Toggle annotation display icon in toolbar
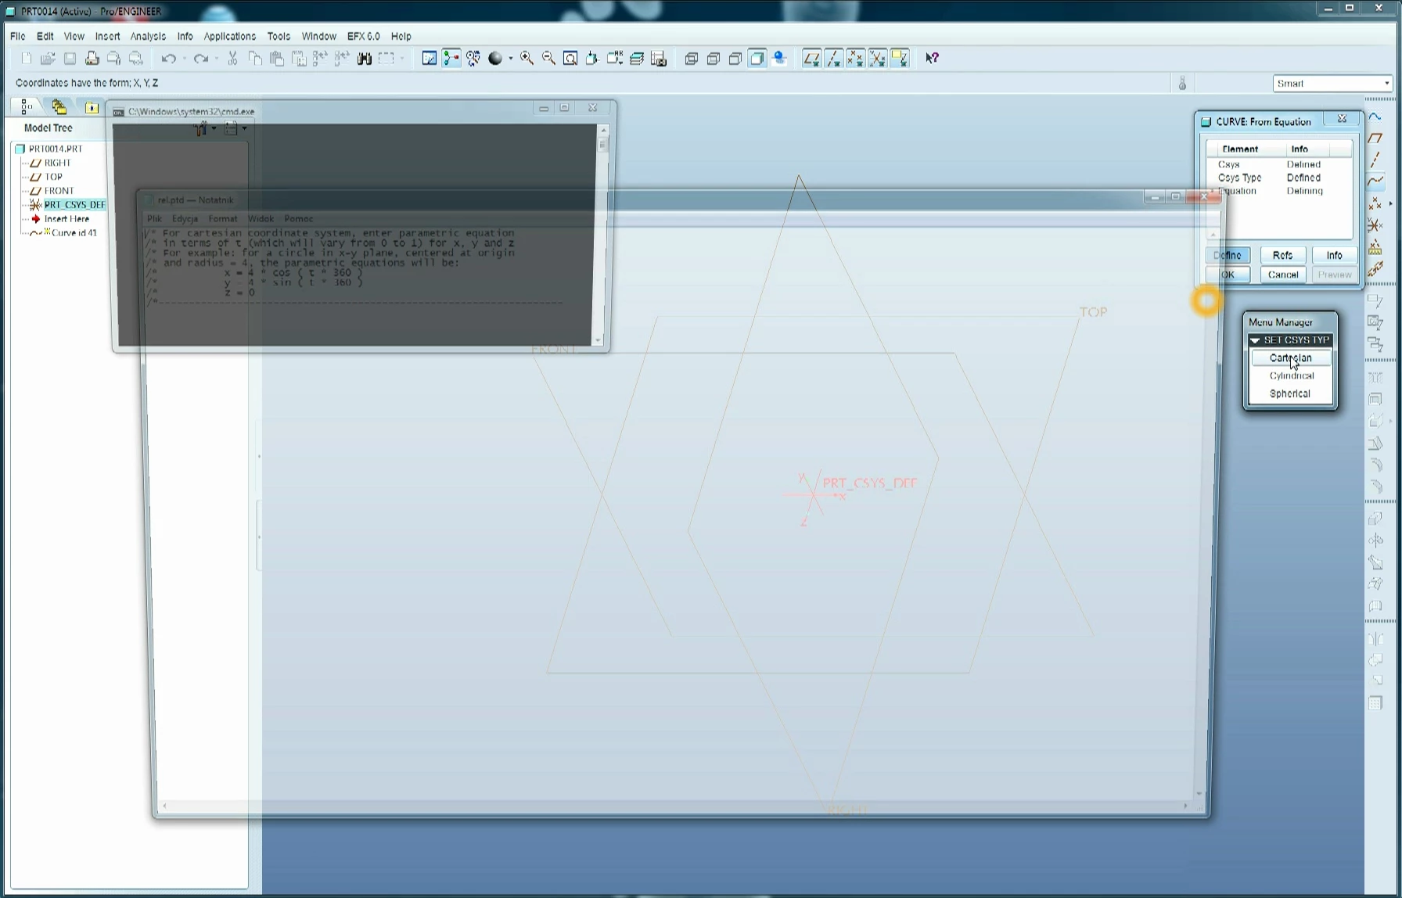This screenshot has height=898, width=1402. click(899, 59)
